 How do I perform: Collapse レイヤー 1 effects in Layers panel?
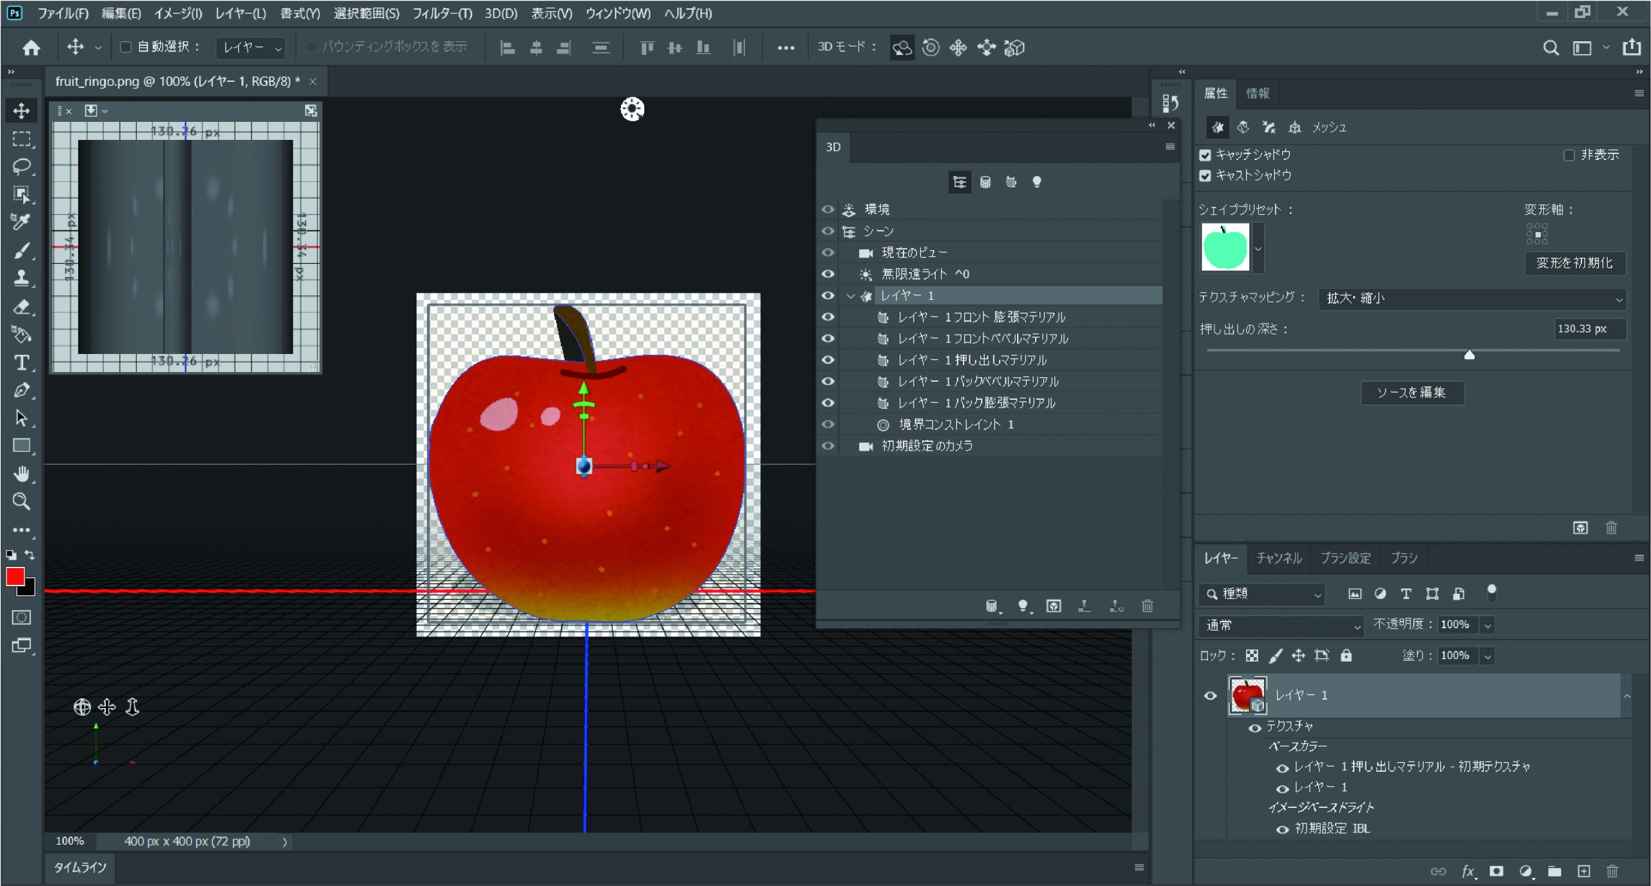click(1627, 696)
